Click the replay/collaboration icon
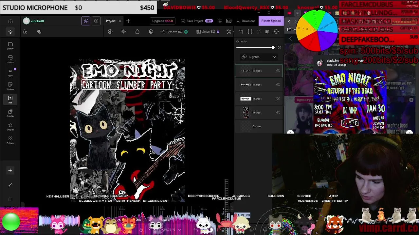Screen dimensions: 419x235 pos(86,21)
